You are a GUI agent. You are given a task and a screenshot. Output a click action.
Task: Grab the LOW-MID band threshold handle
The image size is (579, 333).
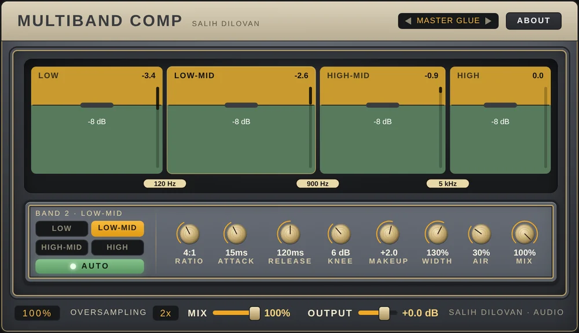click(x=241, y=105)
